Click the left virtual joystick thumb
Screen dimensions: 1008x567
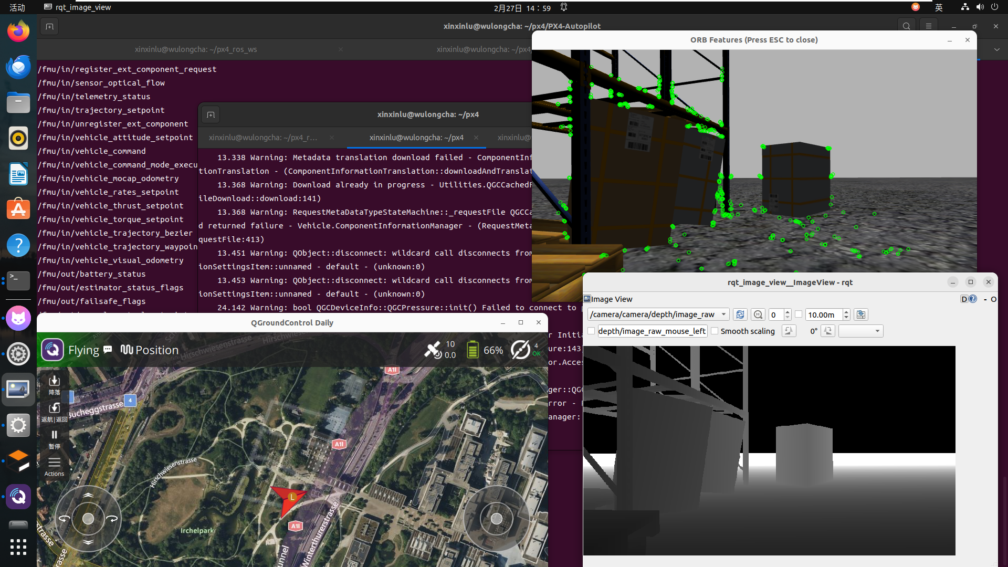click(88, 519)
